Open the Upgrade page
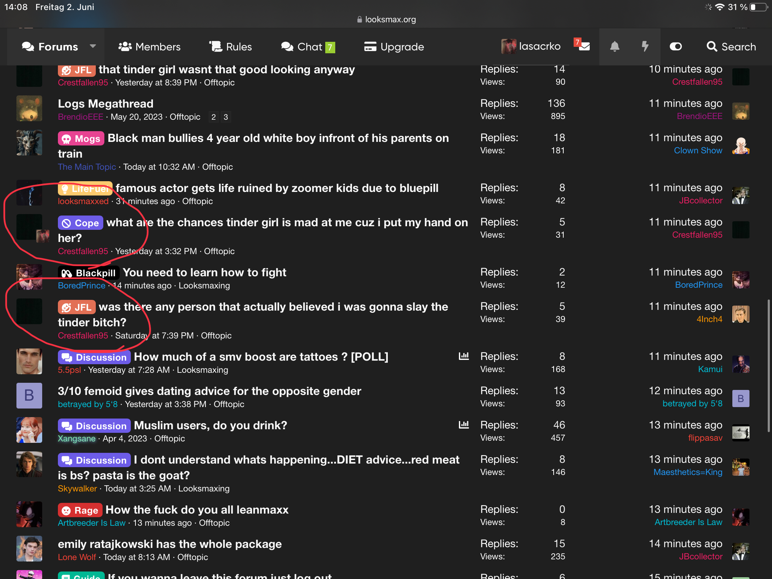The image size is (772, 579). [394, 47]
